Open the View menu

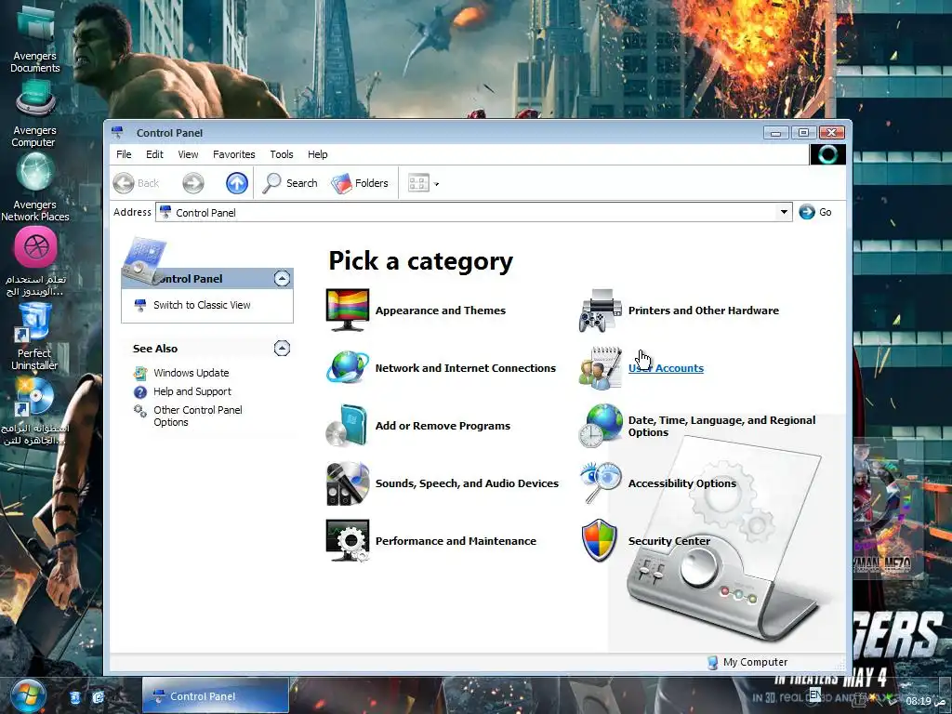pyautogui.click(x=188, y=154)
